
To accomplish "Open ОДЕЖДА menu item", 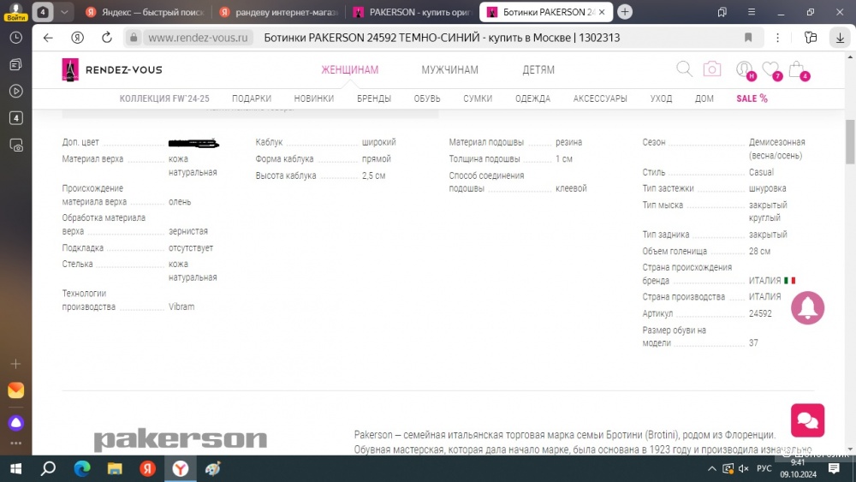I will [x=532, y=98].
